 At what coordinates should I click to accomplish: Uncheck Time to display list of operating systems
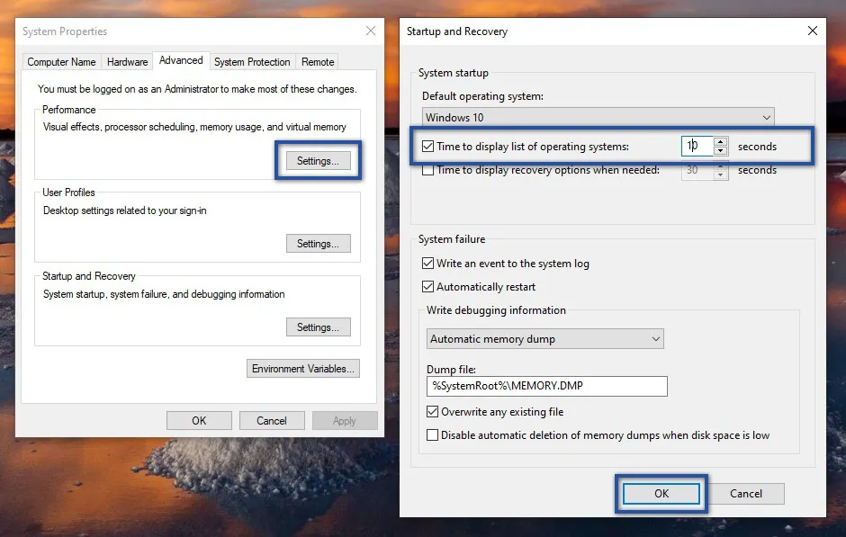click(427, 146)
